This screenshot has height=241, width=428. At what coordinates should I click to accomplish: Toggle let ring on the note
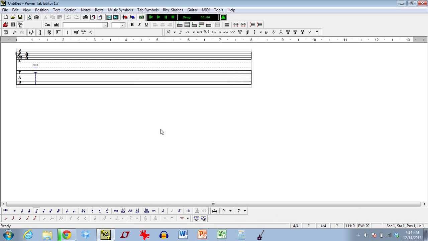click(146, 211)
